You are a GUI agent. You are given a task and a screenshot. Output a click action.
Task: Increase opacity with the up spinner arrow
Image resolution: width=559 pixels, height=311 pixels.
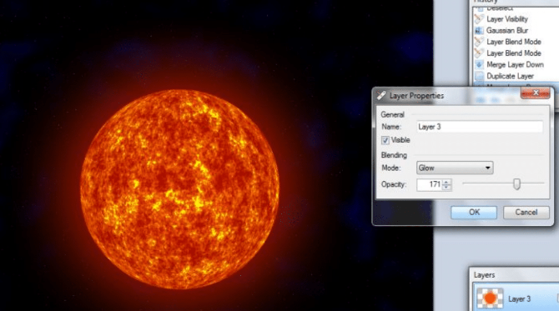pos(446,182)
